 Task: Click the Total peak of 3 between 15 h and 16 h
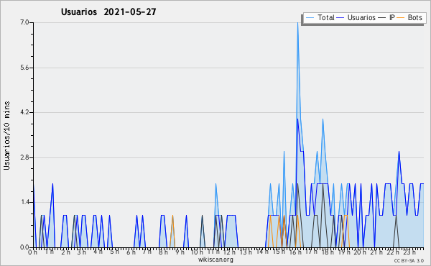tap(284, 151)
